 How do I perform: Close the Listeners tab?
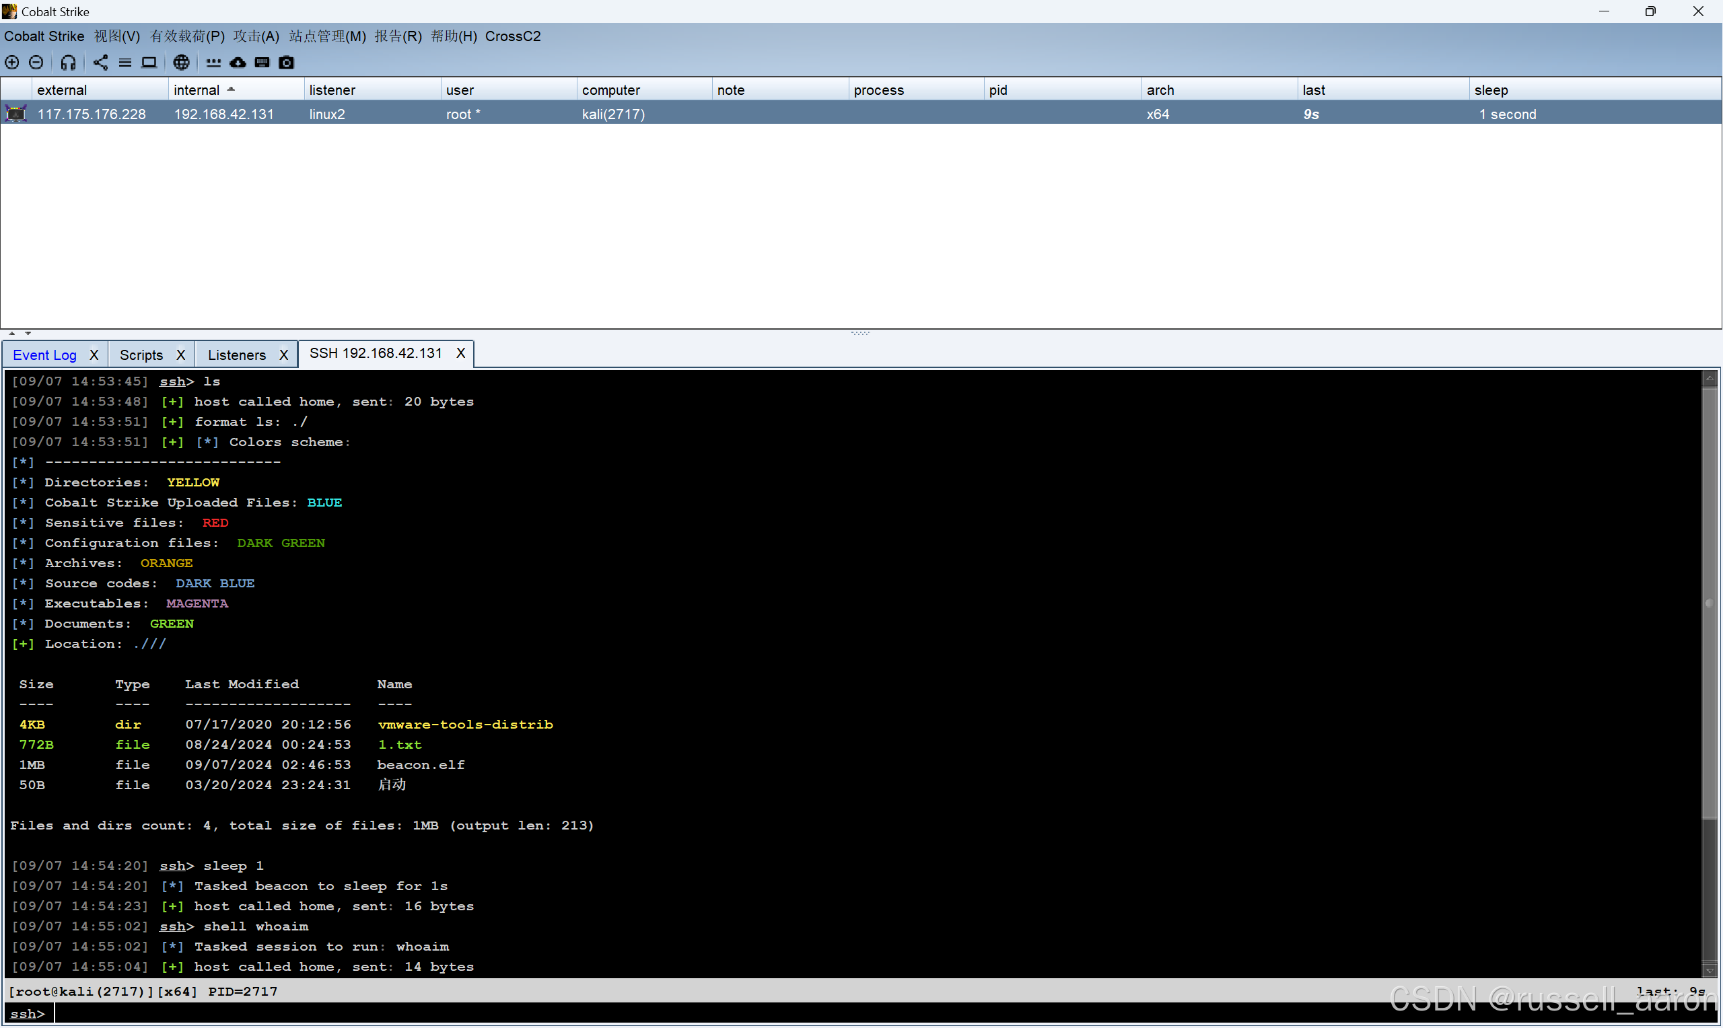tap(283, 355)
